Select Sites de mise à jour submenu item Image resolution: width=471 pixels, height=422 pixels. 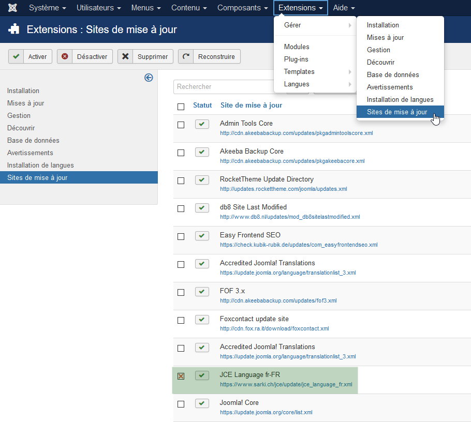point(400,112)
